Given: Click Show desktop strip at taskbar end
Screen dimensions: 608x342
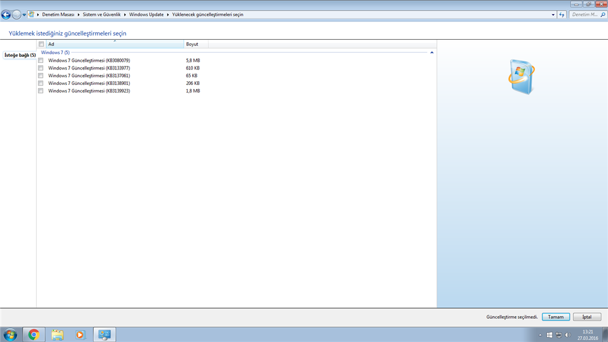Looking at the screenshot, I should (605, 334).
